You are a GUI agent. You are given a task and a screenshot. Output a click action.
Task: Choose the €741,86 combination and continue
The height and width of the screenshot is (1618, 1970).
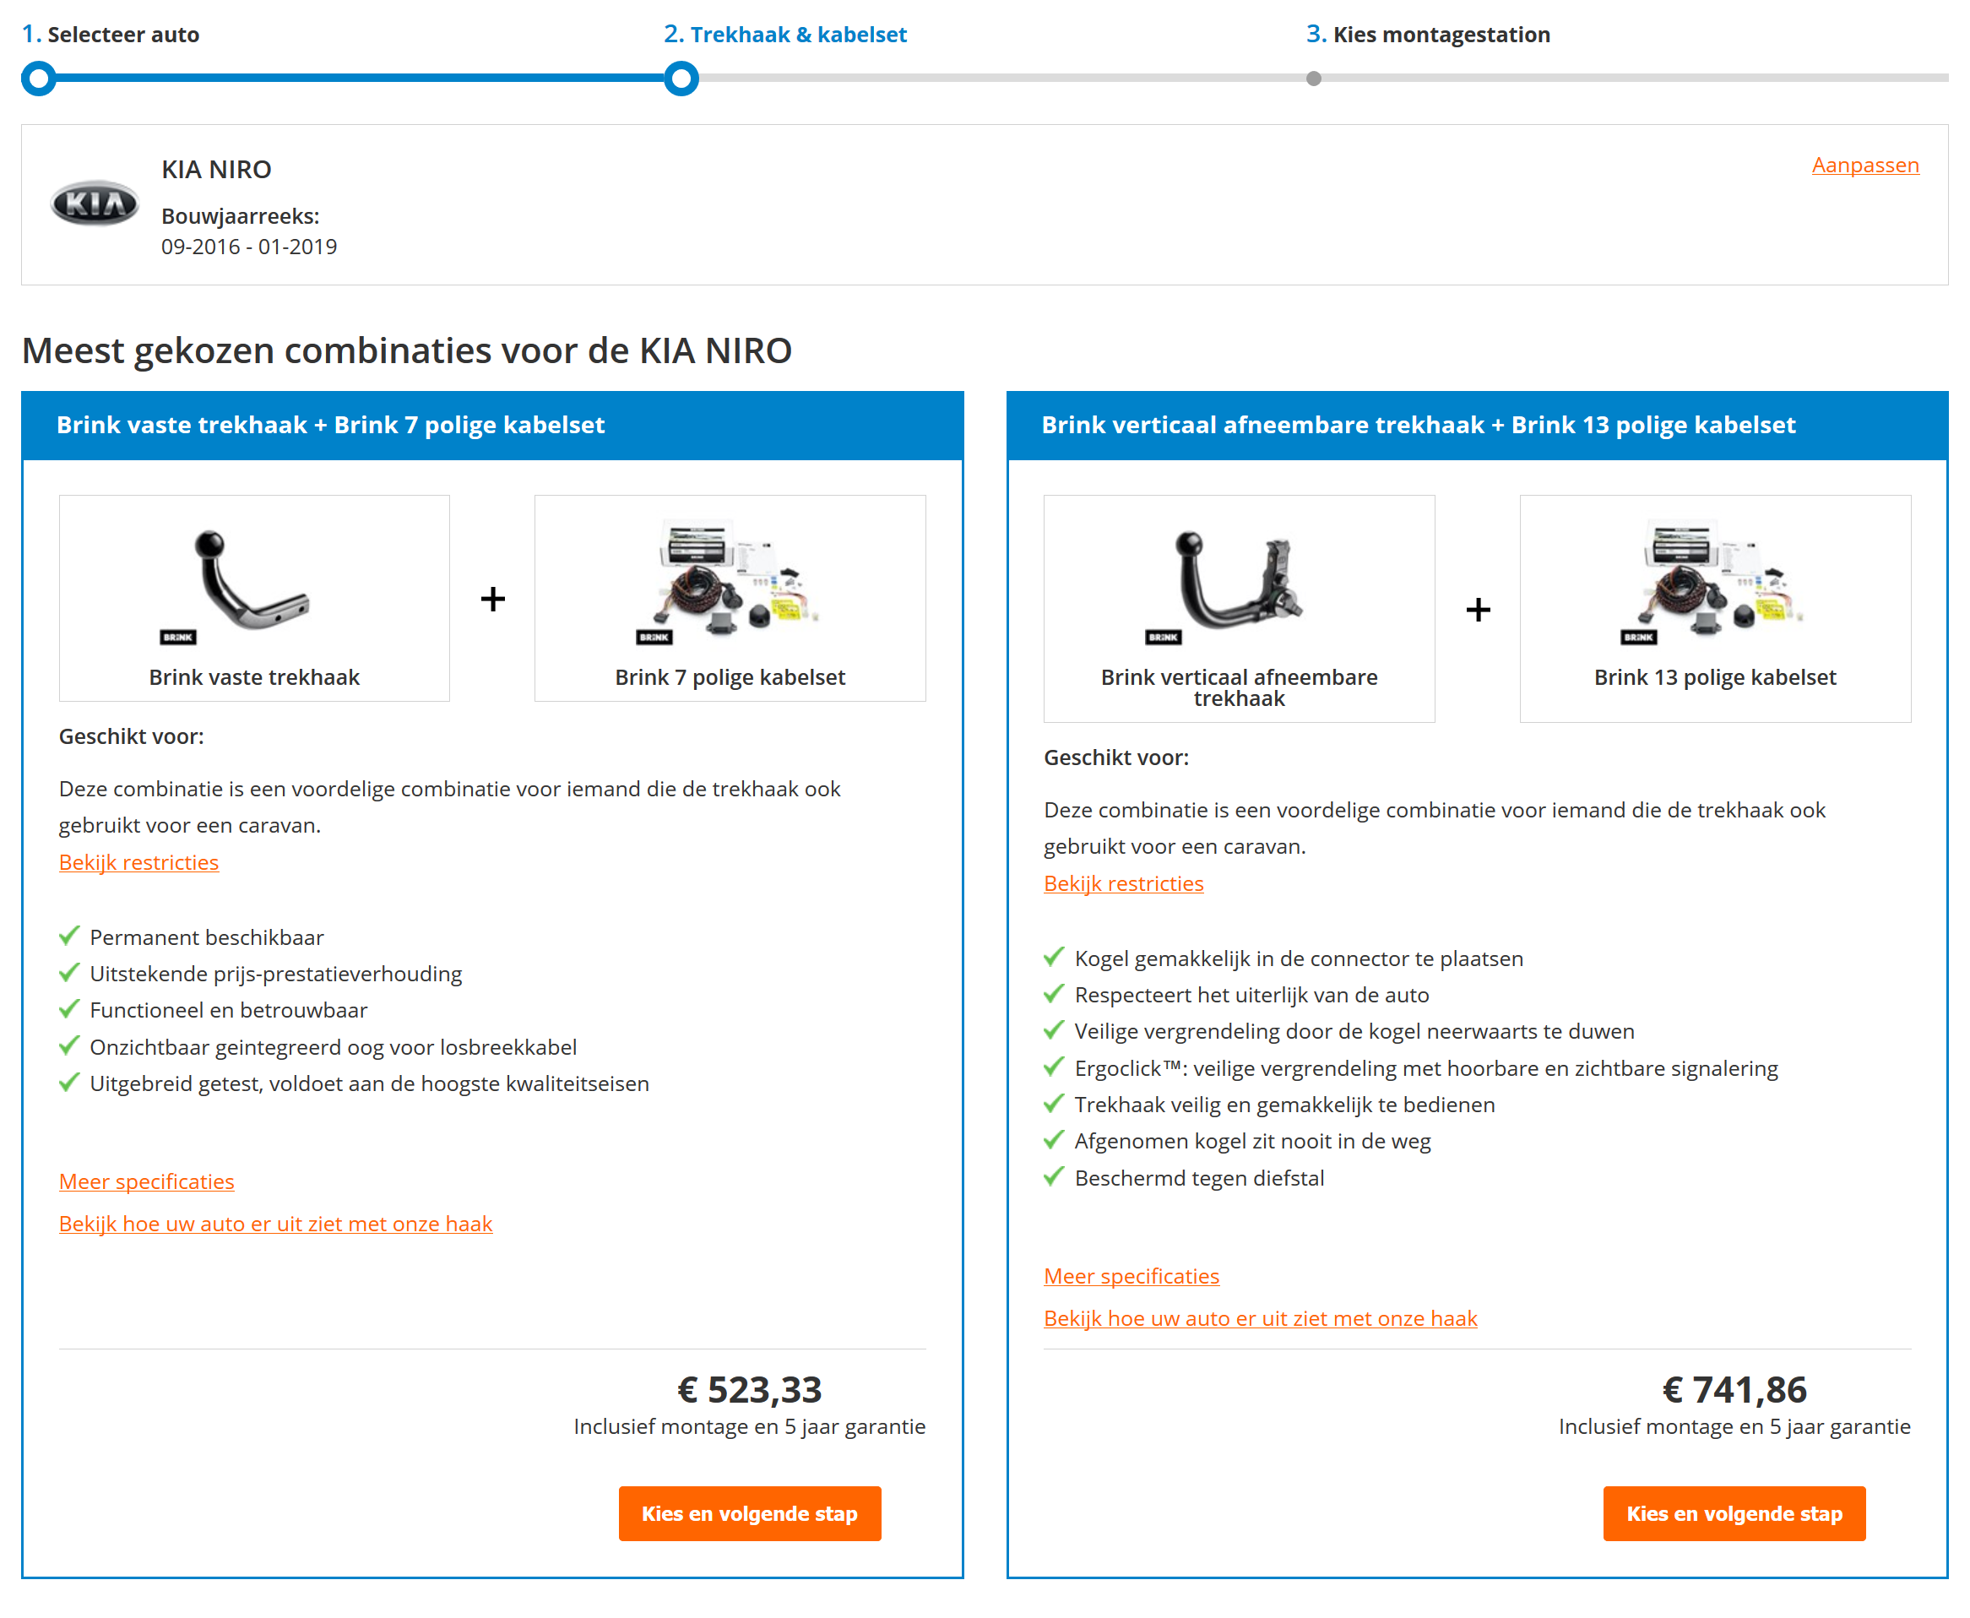tap(1734, 1512)
